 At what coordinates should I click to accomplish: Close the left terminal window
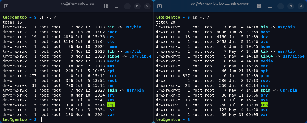click(147, 6)
